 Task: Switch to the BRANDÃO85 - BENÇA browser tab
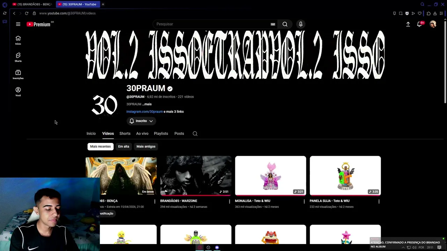point(32,4)
